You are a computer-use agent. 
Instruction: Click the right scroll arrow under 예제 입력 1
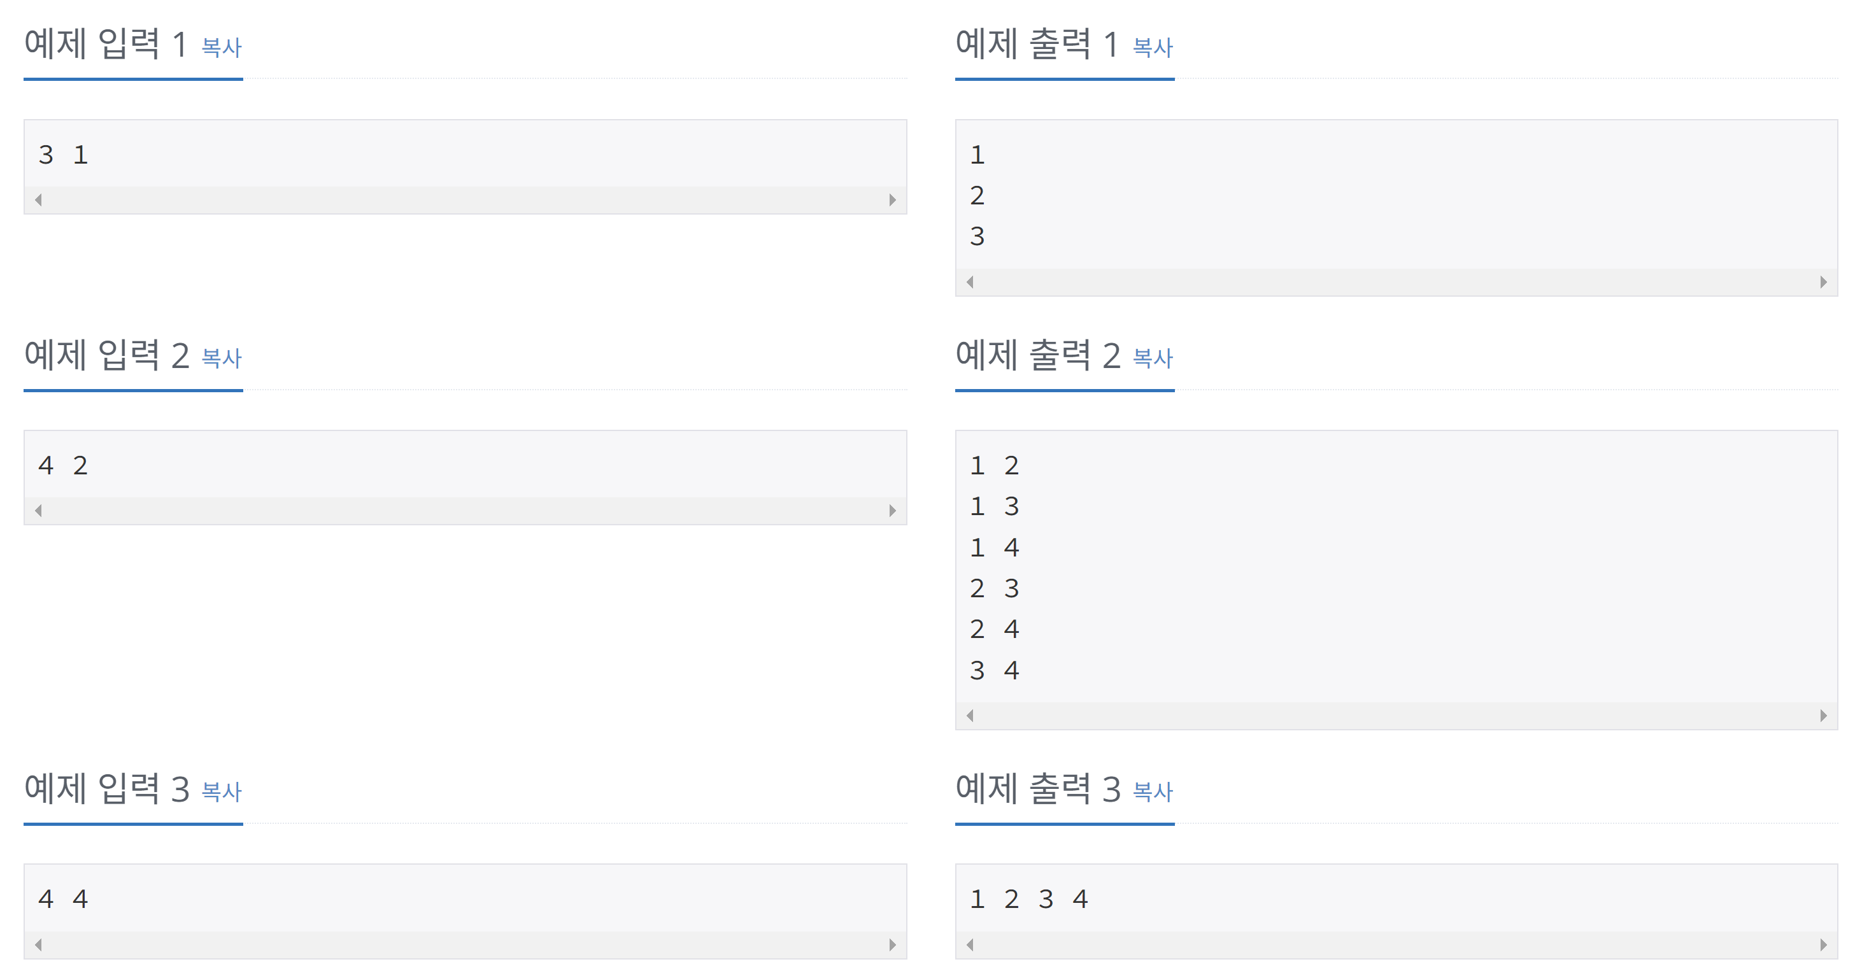892,200
